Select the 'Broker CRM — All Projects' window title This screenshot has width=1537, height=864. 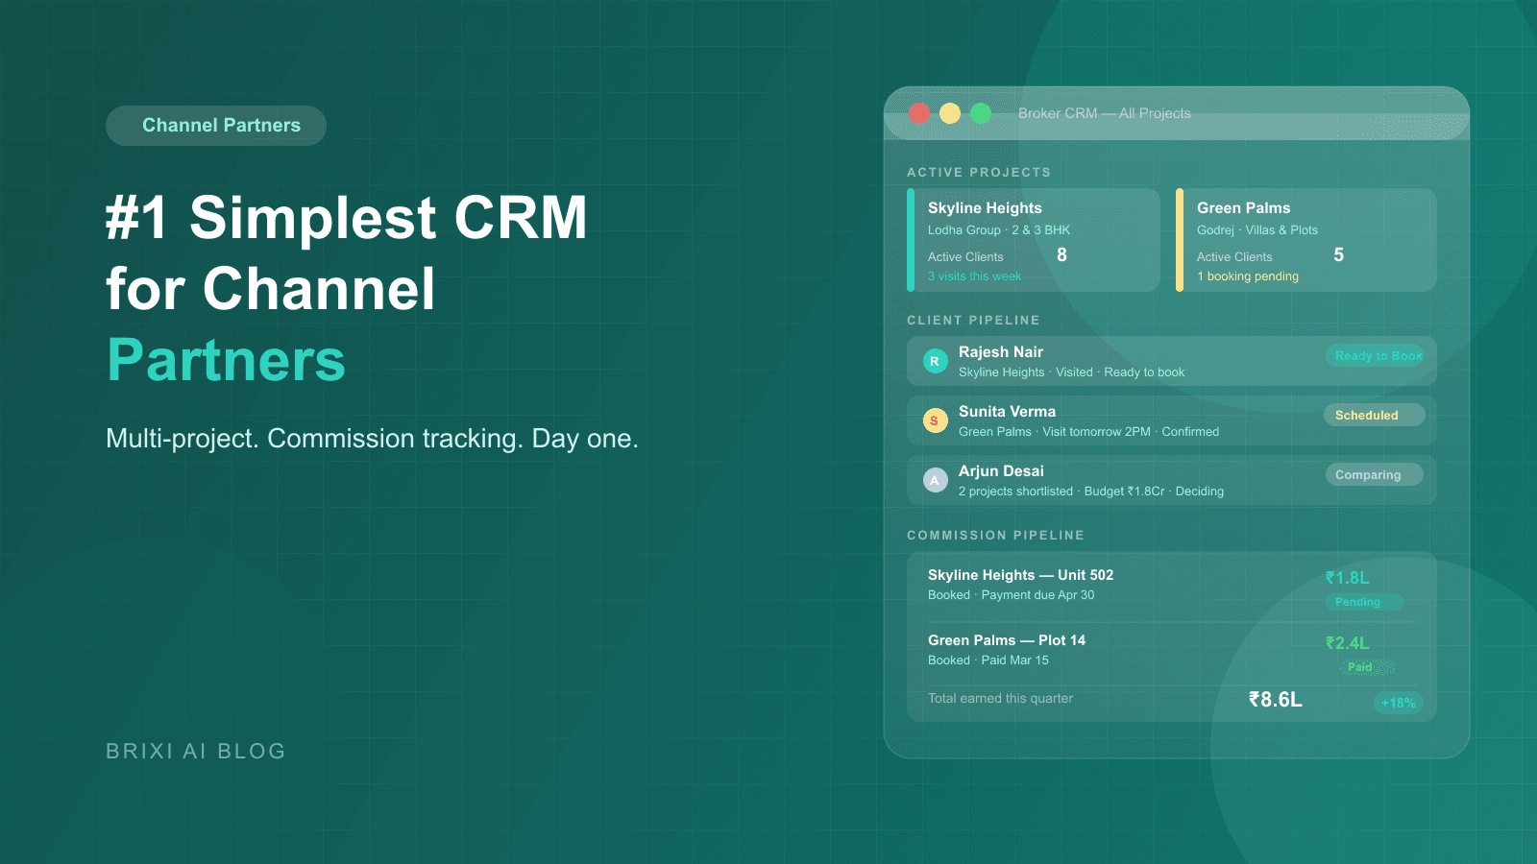[x=1105, y=113]
